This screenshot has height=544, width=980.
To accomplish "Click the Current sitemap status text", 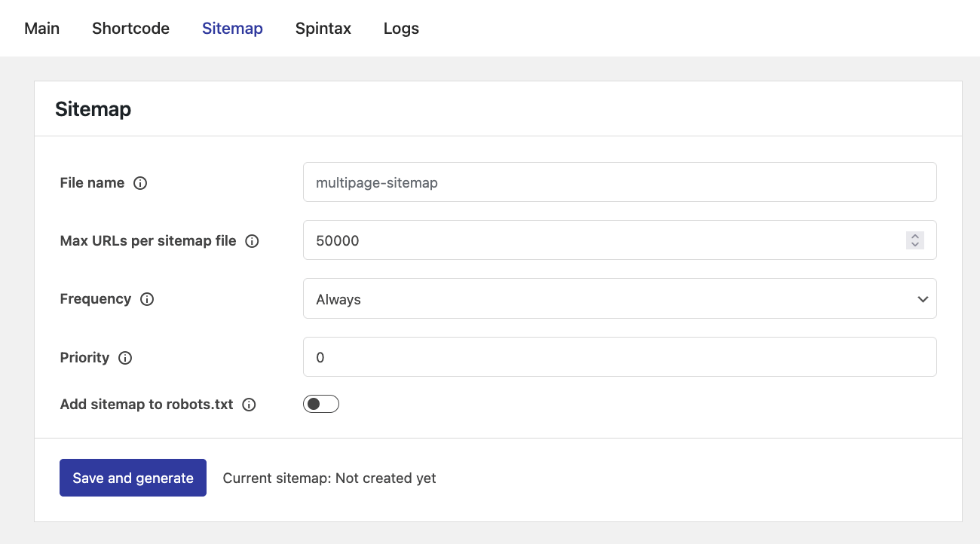I will pyautogui.click(x=329, y=478).
